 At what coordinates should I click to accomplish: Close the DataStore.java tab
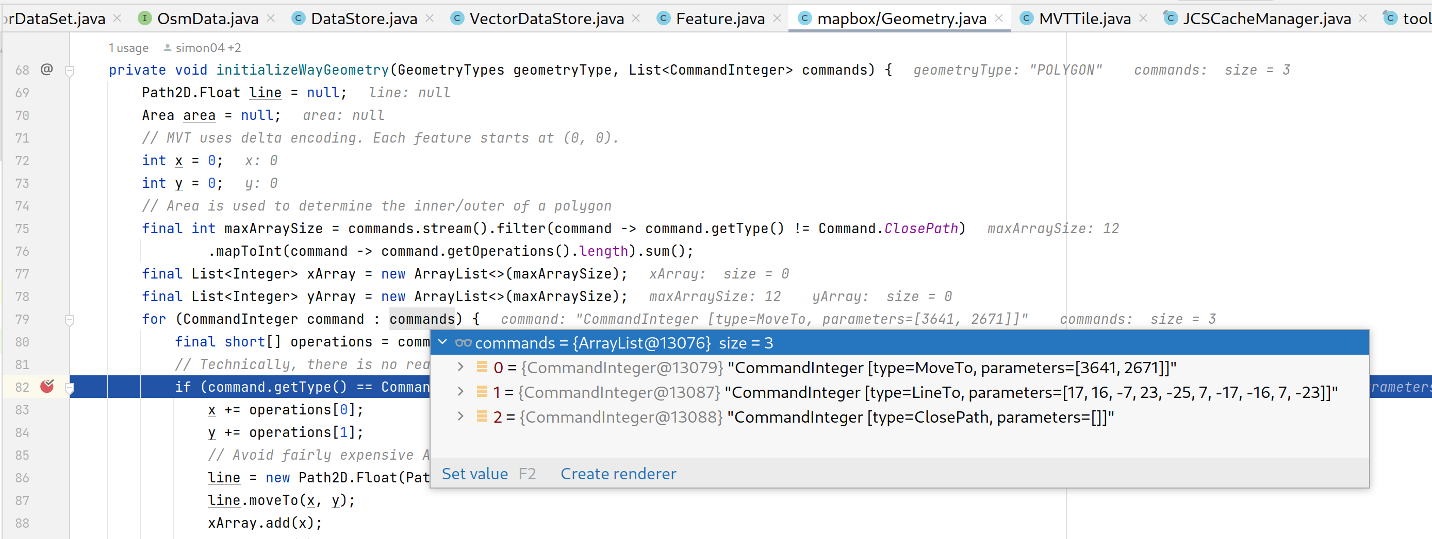(x=430, y=19)
